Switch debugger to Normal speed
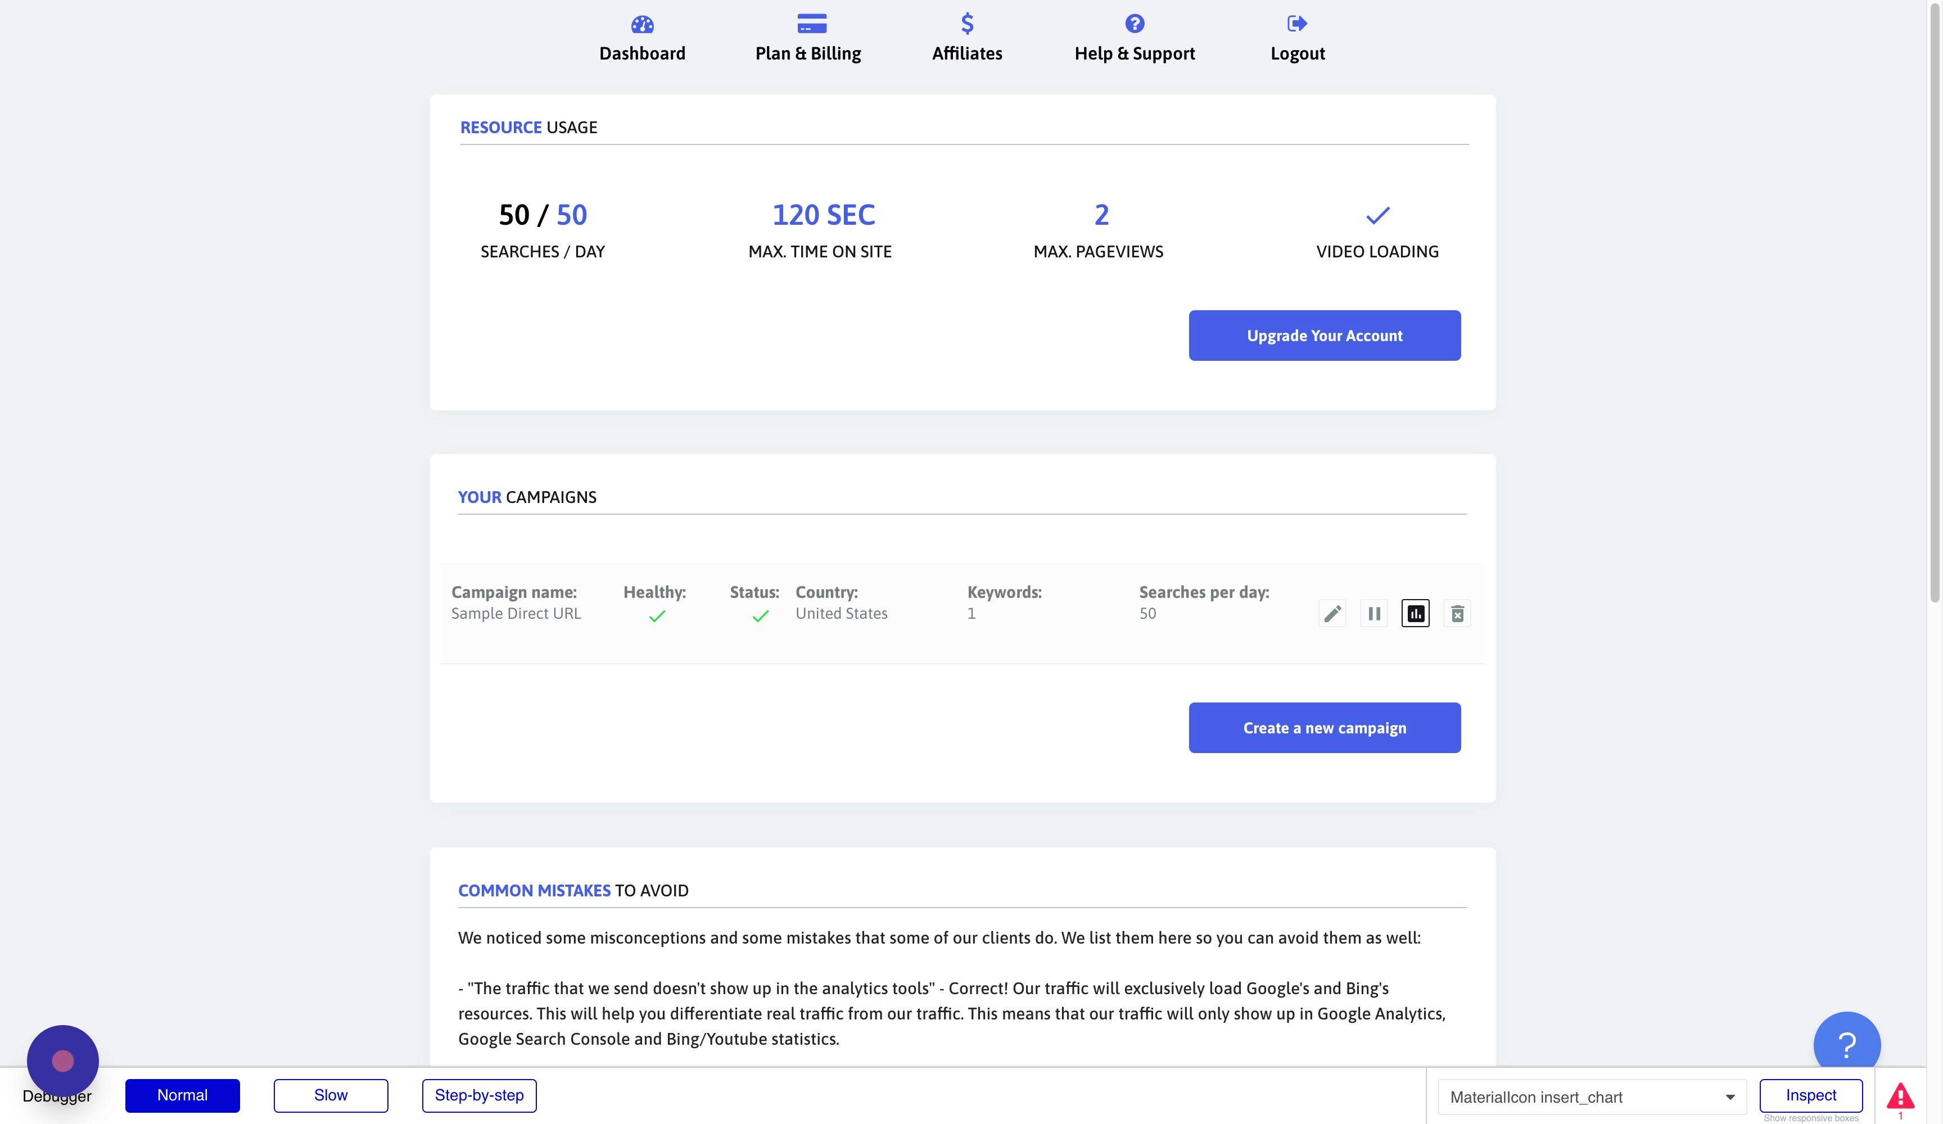 point(183,1095)
